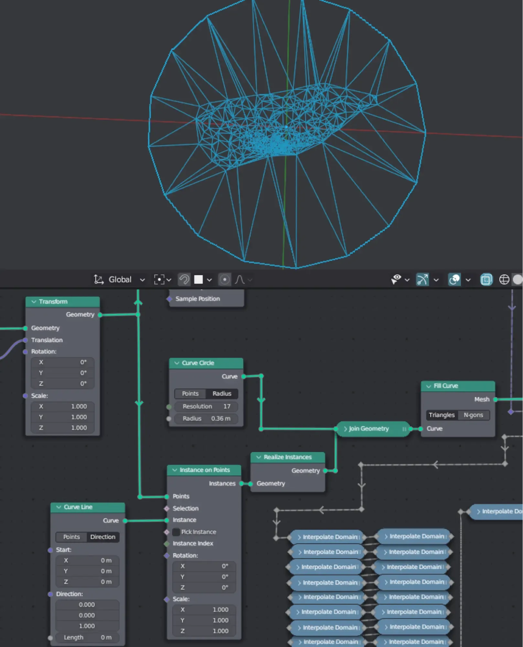Enable the Pick Instance checkbox
523x647 pixels.
(x=176, y=532)
